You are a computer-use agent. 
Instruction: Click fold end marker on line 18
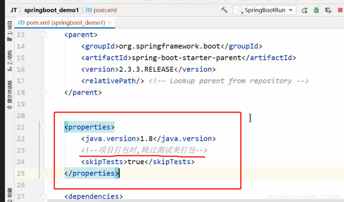pyautogui.click(x=44, y=92)
